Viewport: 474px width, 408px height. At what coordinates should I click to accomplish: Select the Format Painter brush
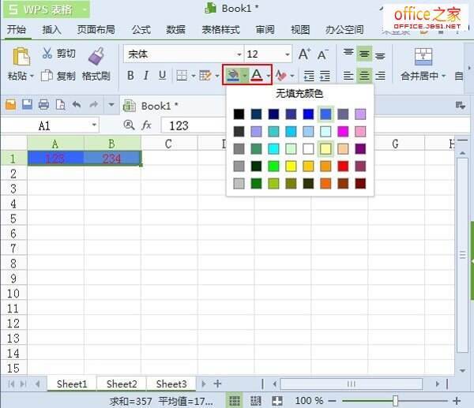pyautogui.click(x=96, y=56)
